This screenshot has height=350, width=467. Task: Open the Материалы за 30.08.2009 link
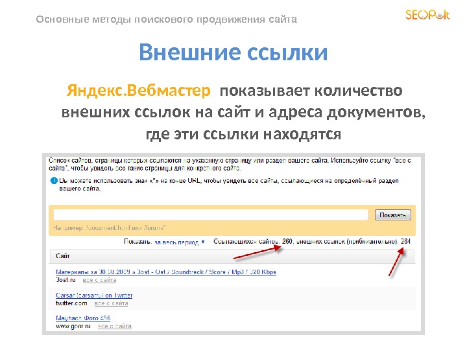(166, 272)
